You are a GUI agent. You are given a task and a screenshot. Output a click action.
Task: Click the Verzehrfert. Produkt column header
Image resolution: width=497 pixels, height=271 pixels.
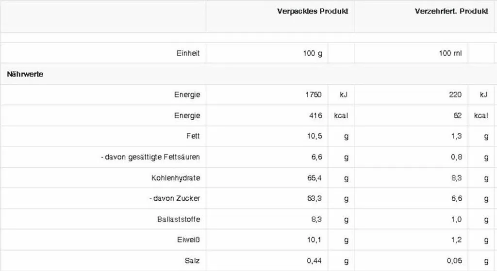point(451,12)
